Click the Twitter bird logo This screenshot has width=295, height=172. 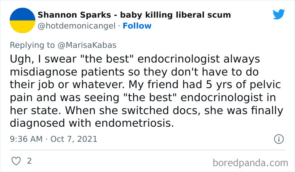279,14
